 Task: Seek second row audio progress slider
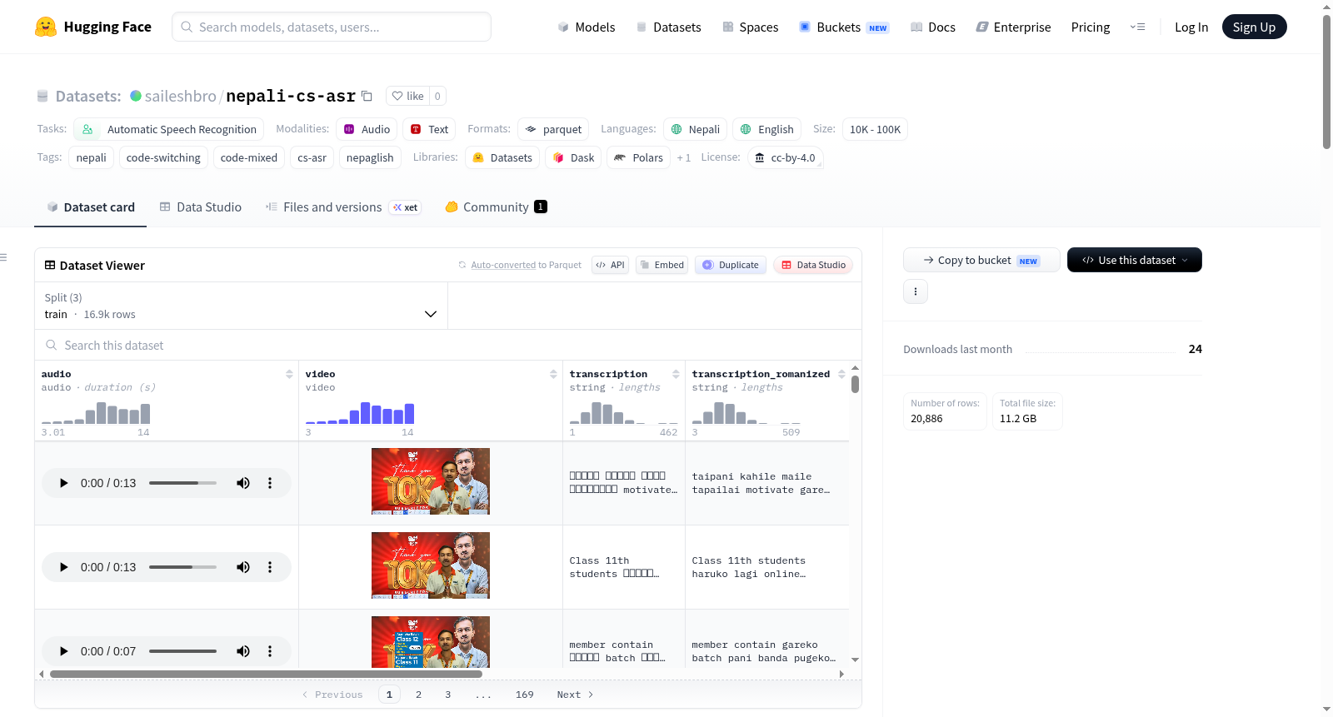[x=182, y=567]
